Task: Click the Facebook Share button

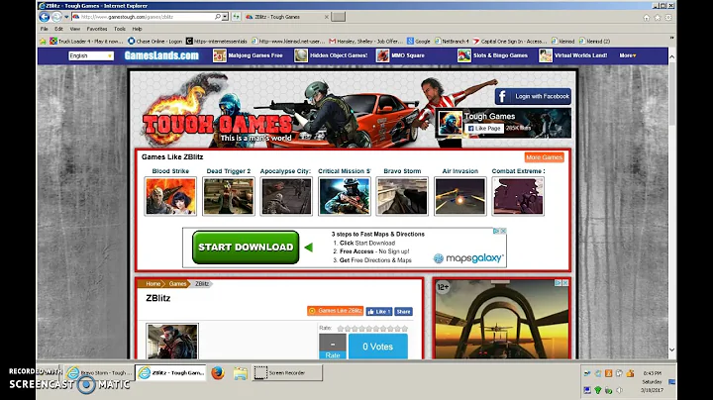Action: coord(403,311)
